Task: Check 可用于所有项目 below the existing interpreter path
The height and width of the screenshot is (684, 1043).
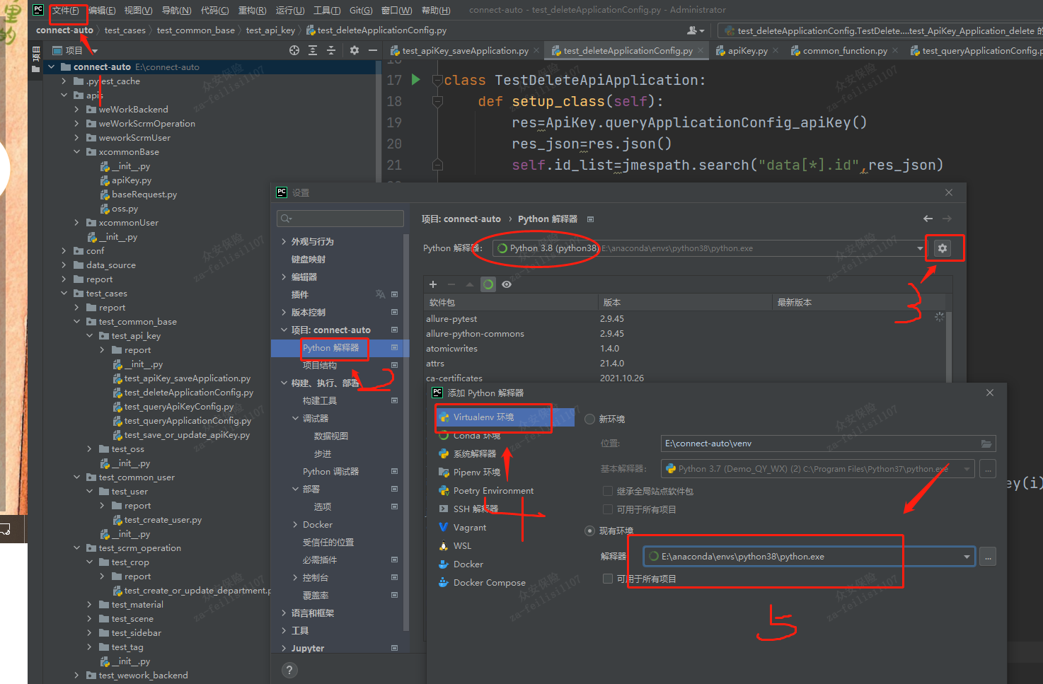Action: (607, 579)
